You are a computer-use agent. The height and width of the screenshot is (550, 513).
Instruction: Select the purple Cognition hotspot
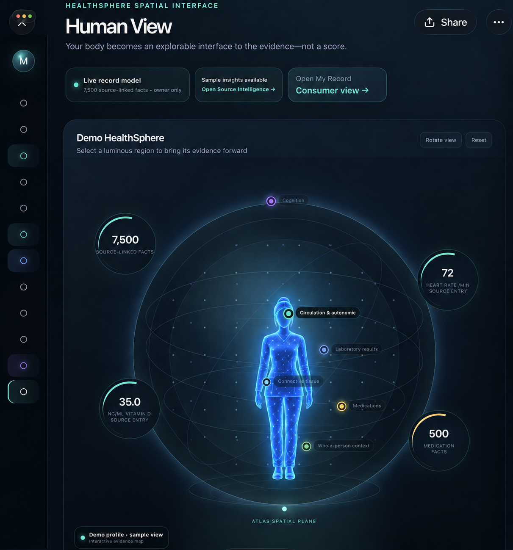click(271, 201)
